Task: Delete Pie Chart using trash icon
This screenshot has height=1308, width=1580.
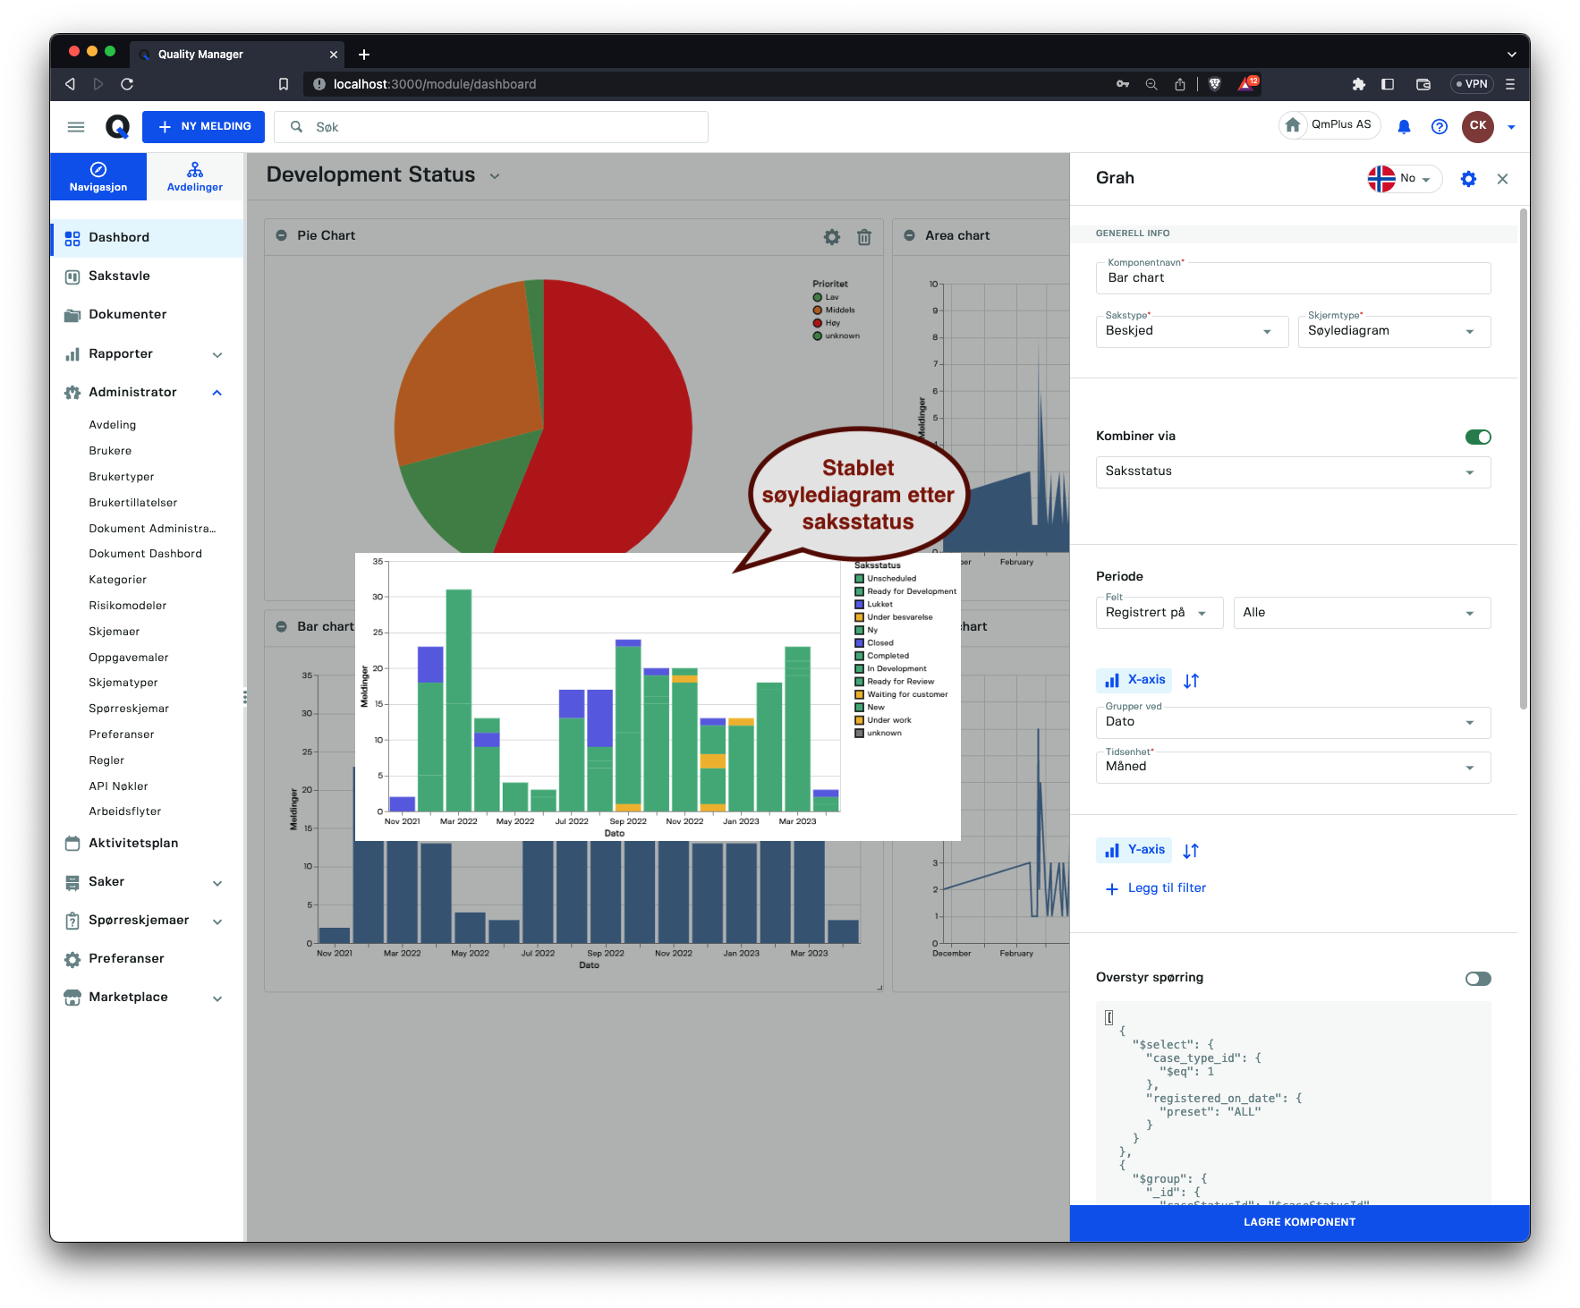Action: (864, 236)
